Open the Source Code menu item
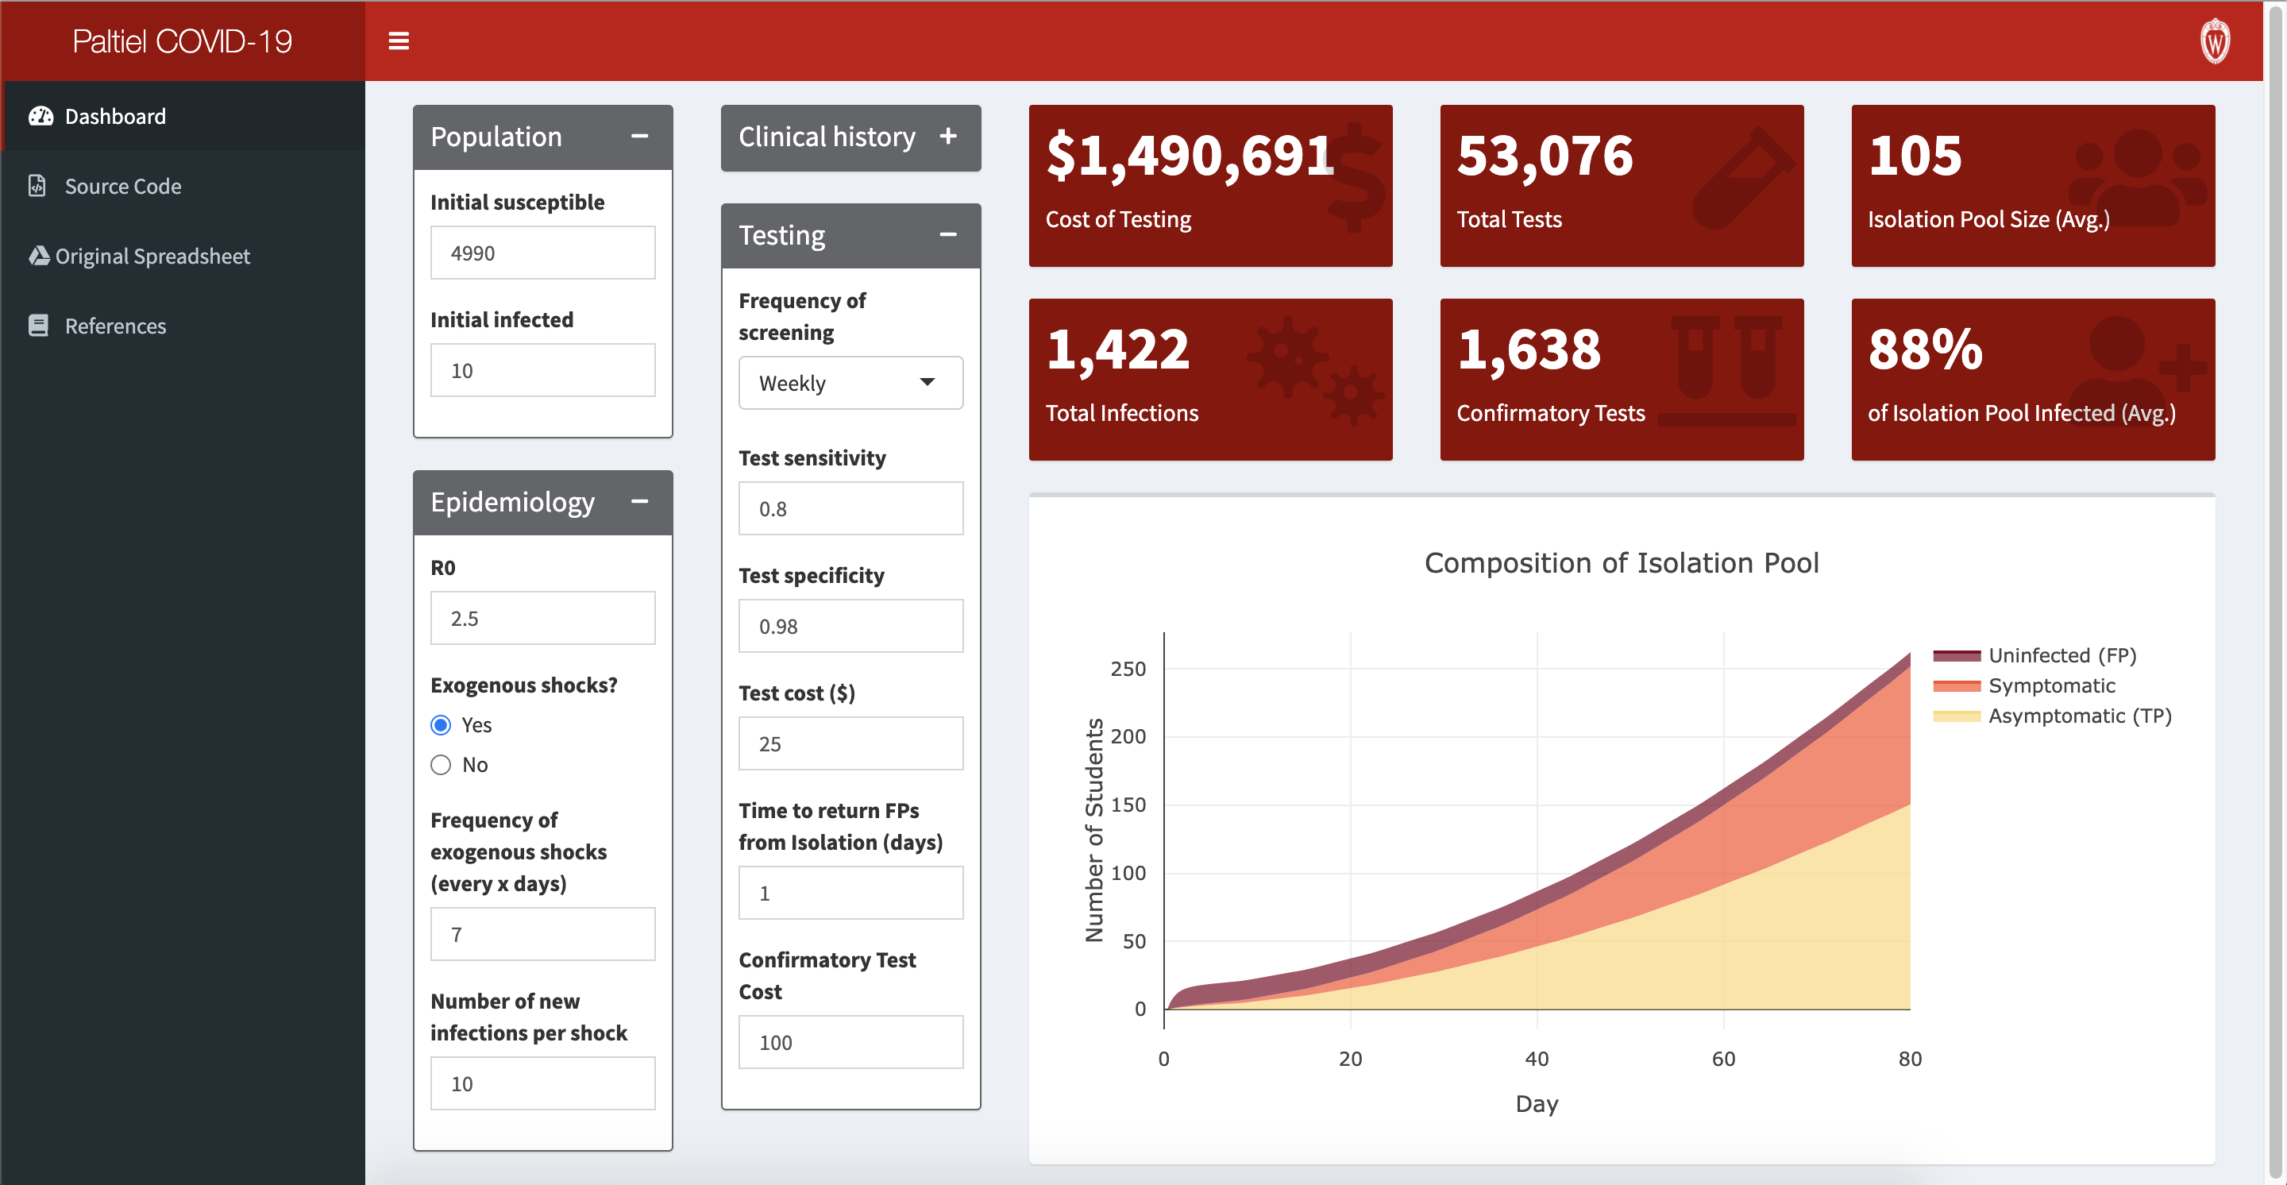Screen dimensions: 2287x1185 (122, 186)
